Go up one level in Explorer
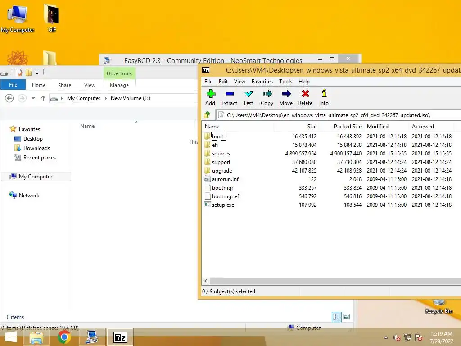The image size is (461, 346). [43, 98]
